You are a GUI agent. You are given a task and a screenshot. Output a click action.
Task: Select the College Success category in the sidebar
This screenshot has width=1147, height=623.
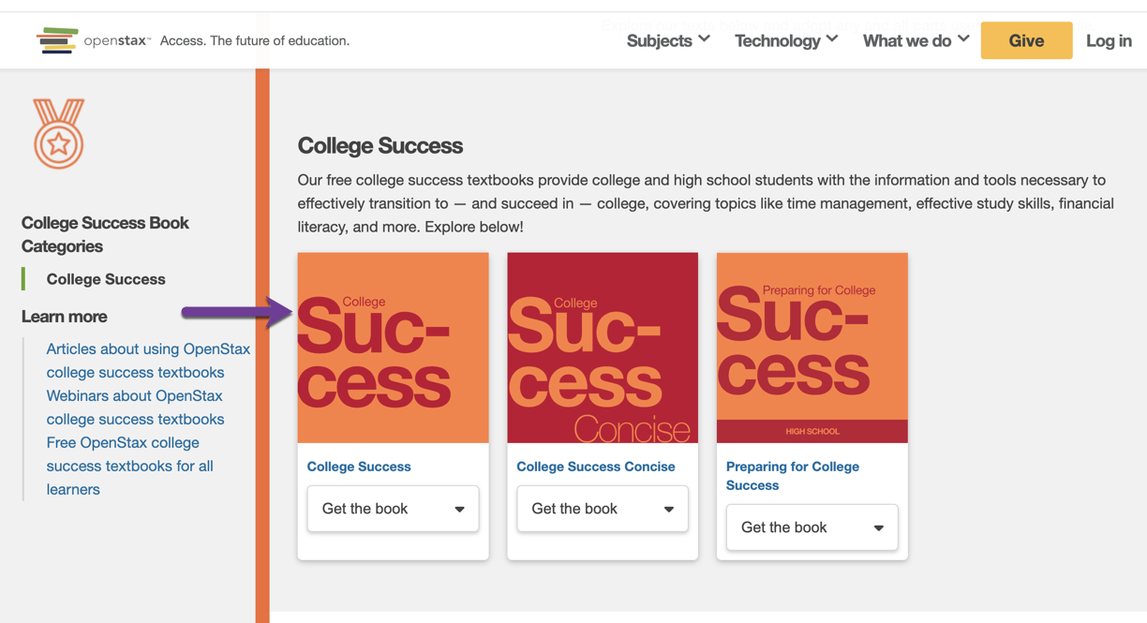105,278
